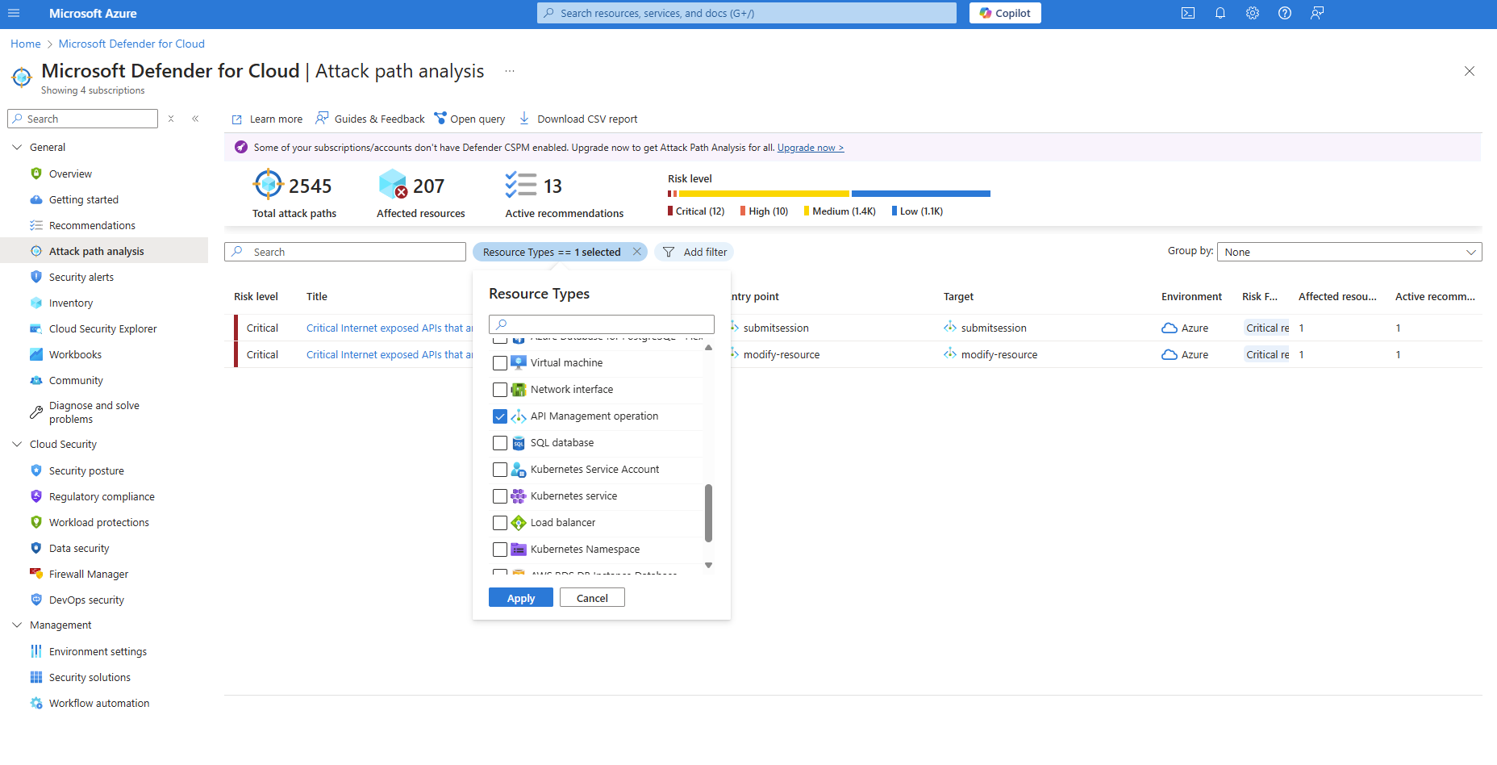Open Firewall Manager
Viewport: 1497px width, 765px height.
click(89, 574)
